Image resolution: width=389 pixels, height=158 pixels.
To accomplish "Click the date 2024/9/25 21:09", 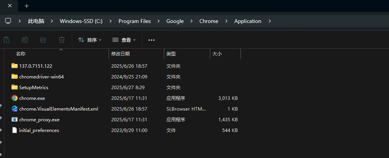I will point(129,77).
